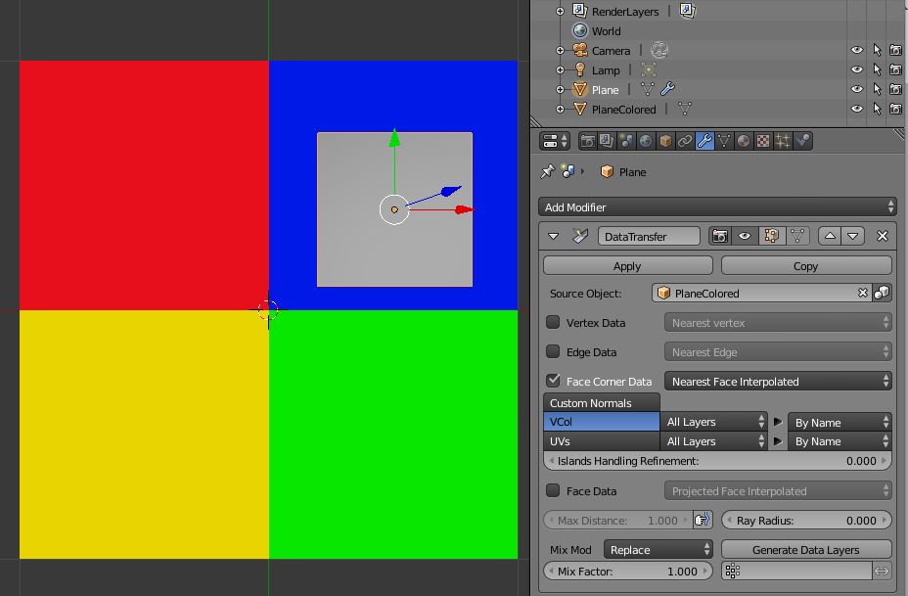Open the Texture tab (checkerboard icon)
The width and height of the screenshot is (908, 596).
point(763,141)
